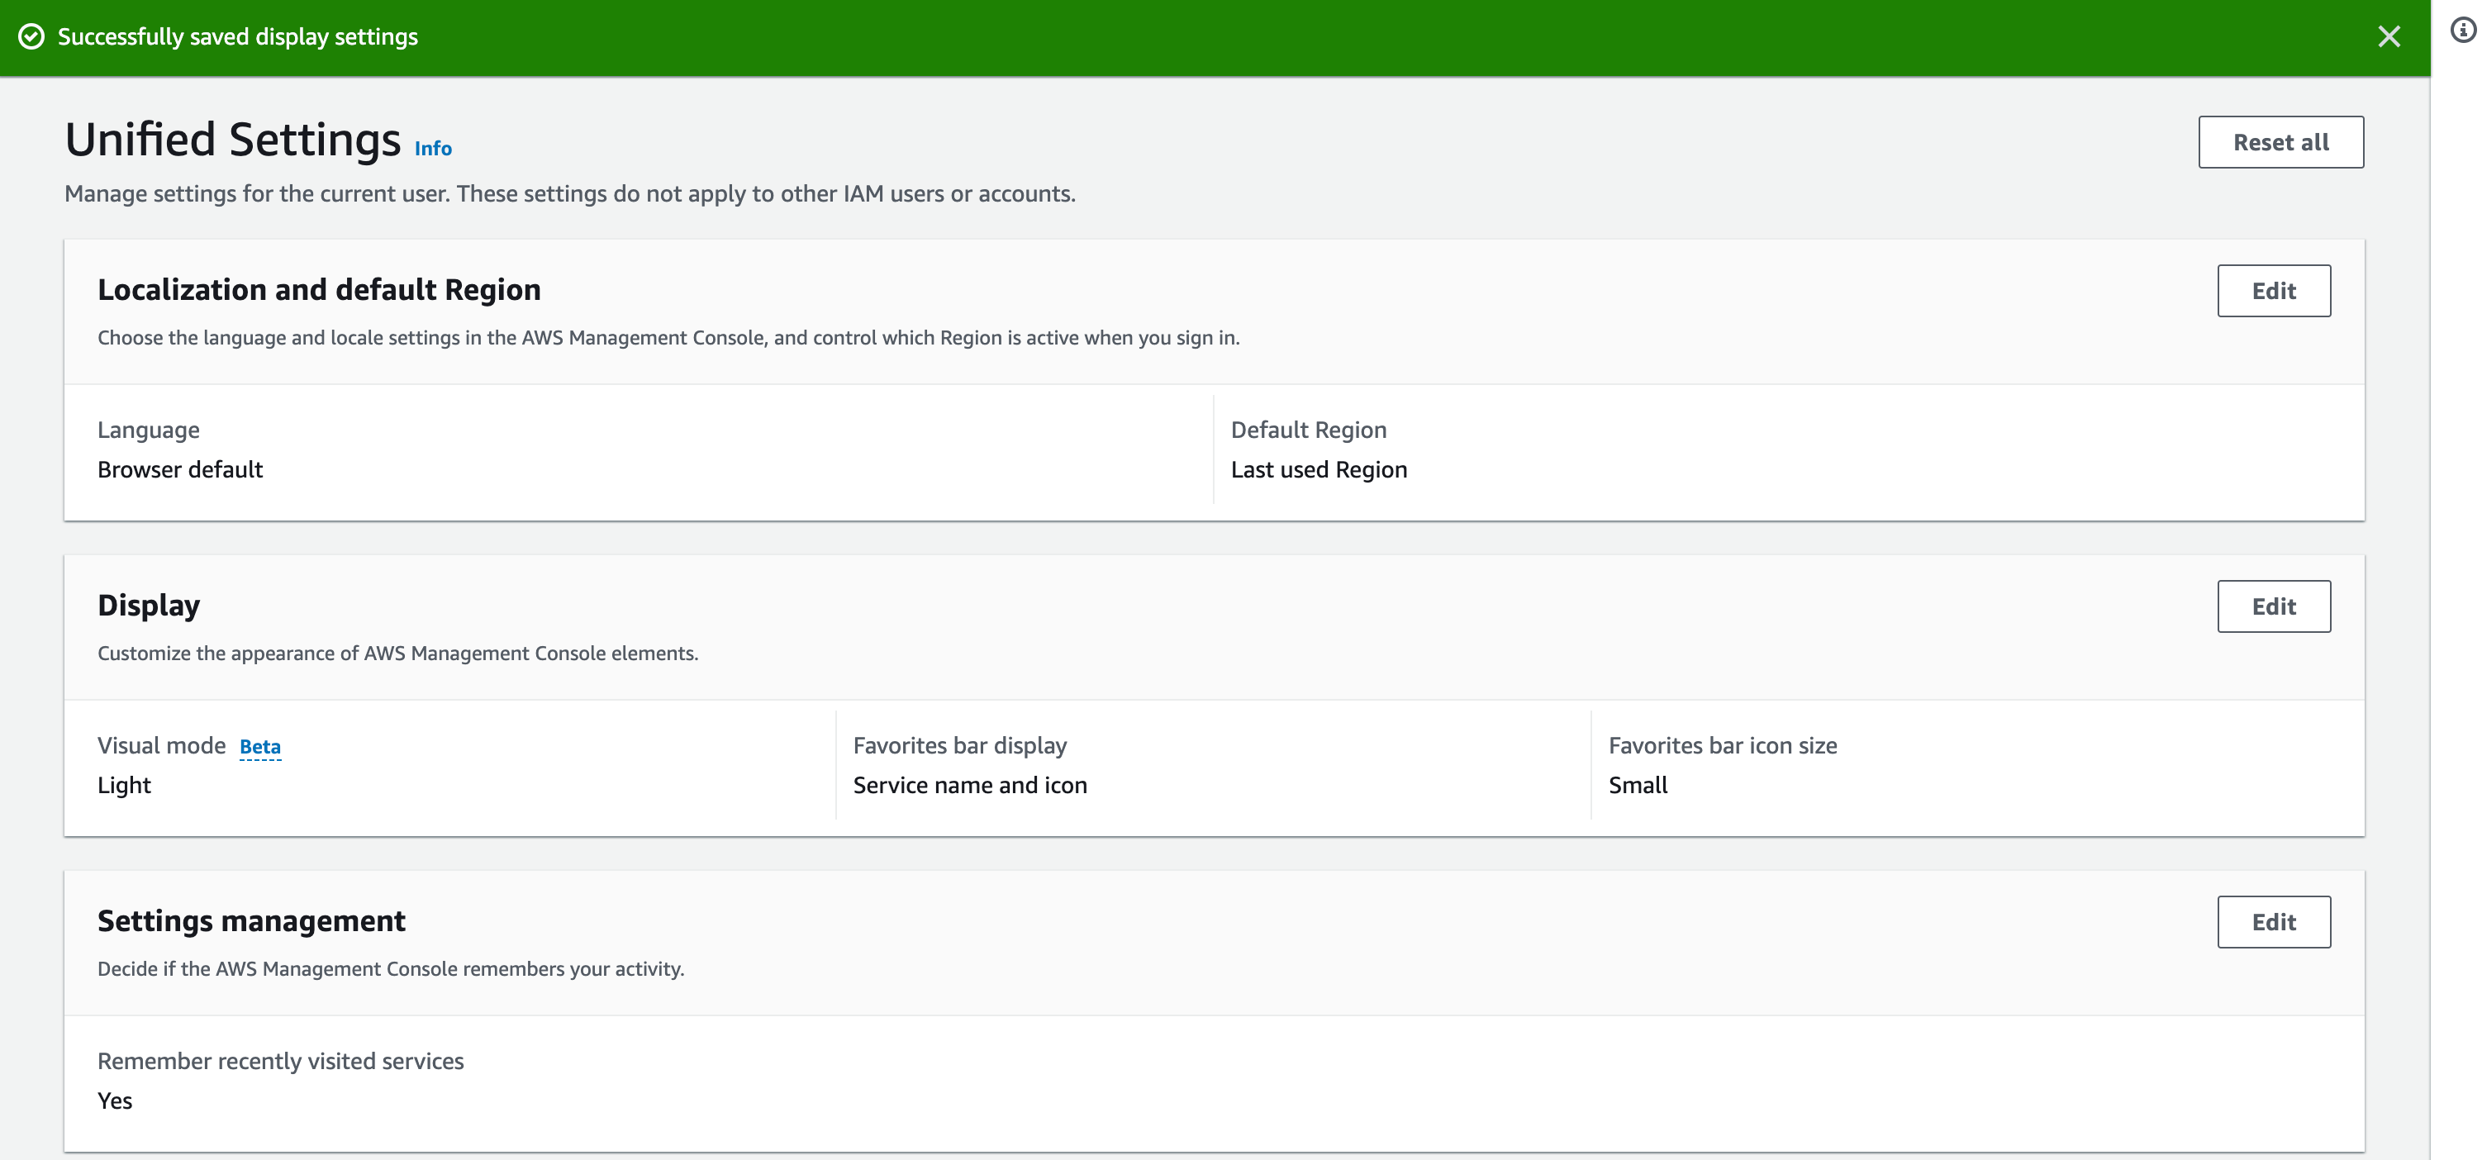2482x1160 pixels.
Task: Click the 'Service name and icon' value
Action: (x=970, y=785)
